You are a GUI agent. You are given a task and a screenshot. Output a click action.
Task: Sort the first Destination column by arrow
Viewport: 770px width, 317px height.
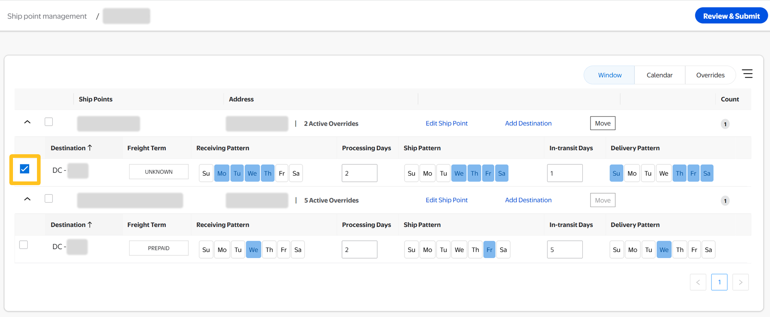pos(90,148)
